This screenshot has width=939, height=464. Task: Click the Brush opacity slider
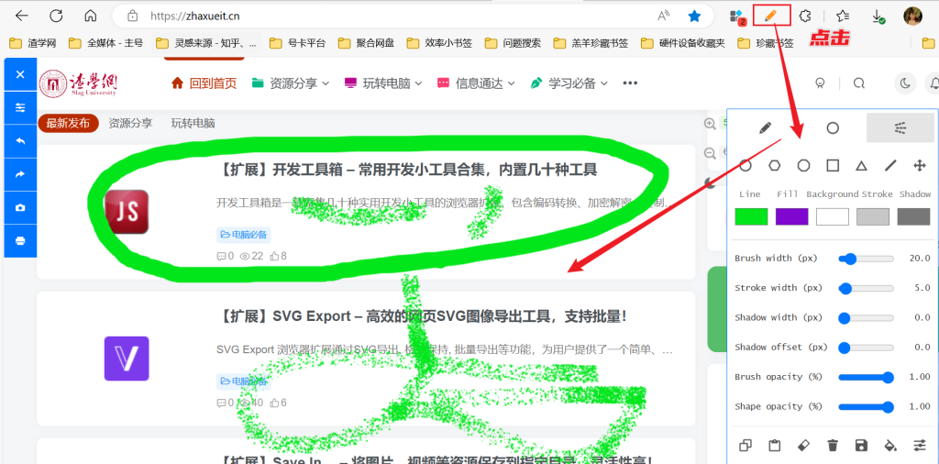point(866,377)
